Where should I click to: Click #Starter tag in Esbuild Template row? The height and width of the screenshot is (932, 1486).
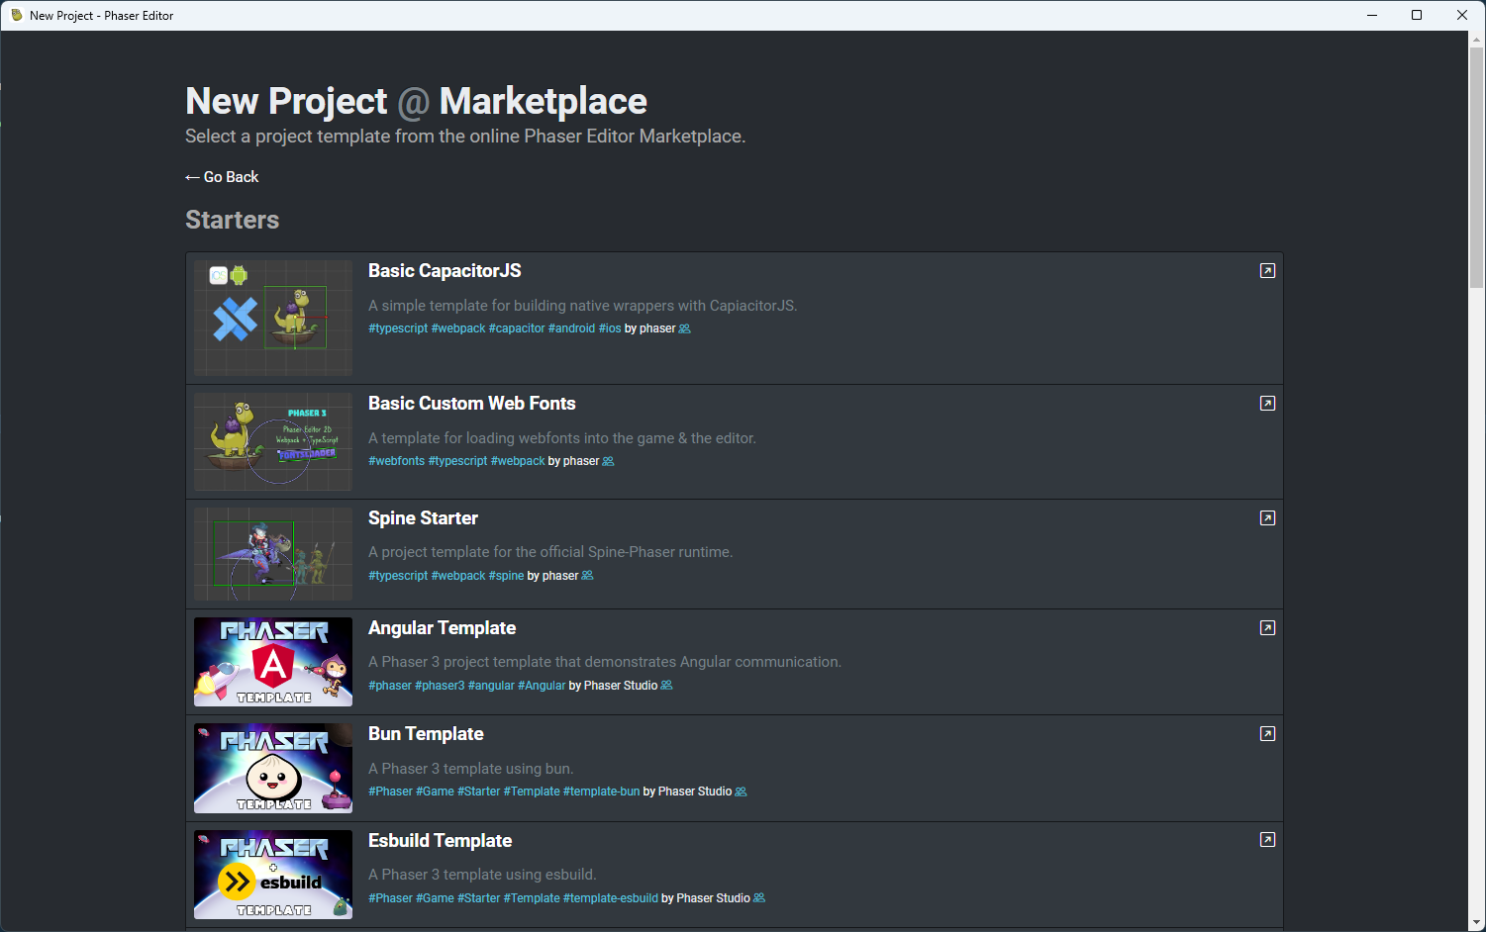point(479,898)
